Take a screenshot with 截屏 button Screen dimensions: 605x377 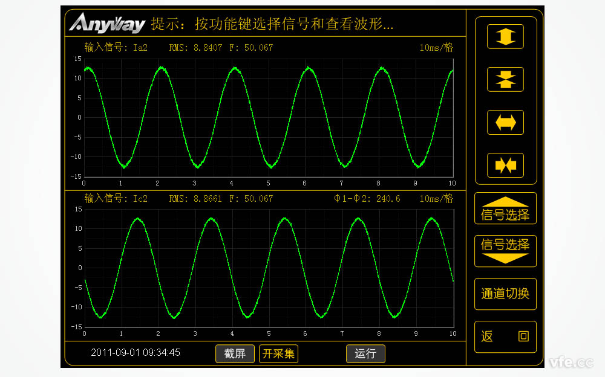(x=235, y=353)
